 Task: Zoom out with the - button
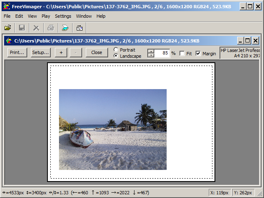(76, 52)
